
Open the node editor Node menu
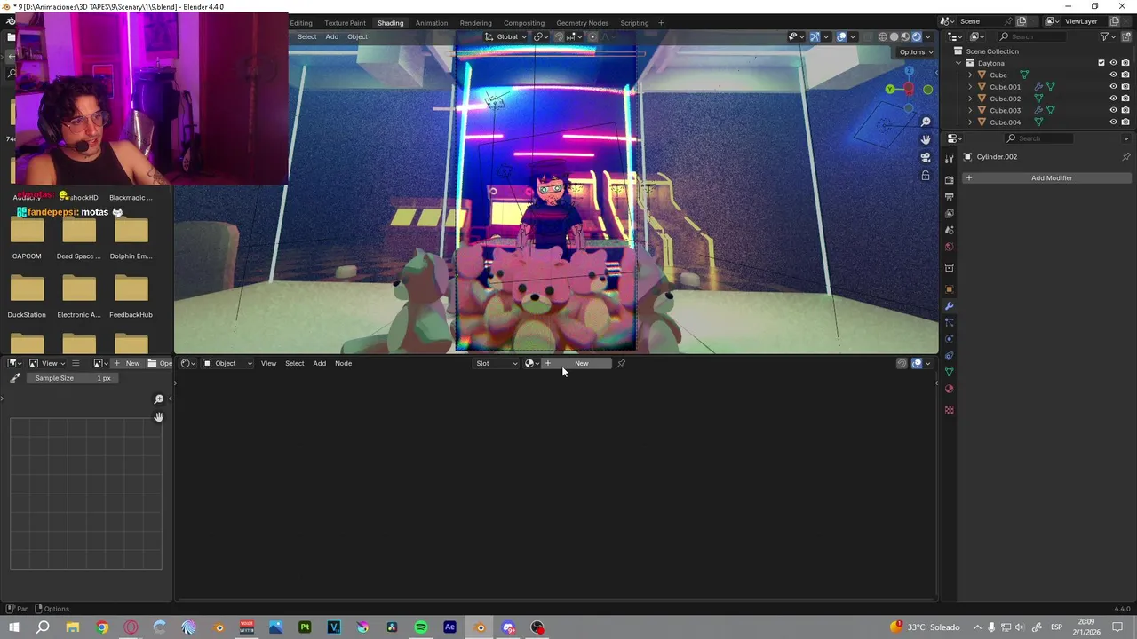[x=343, y=363]
